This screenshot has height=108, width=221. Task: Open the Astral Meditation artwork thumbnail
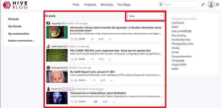57,98
